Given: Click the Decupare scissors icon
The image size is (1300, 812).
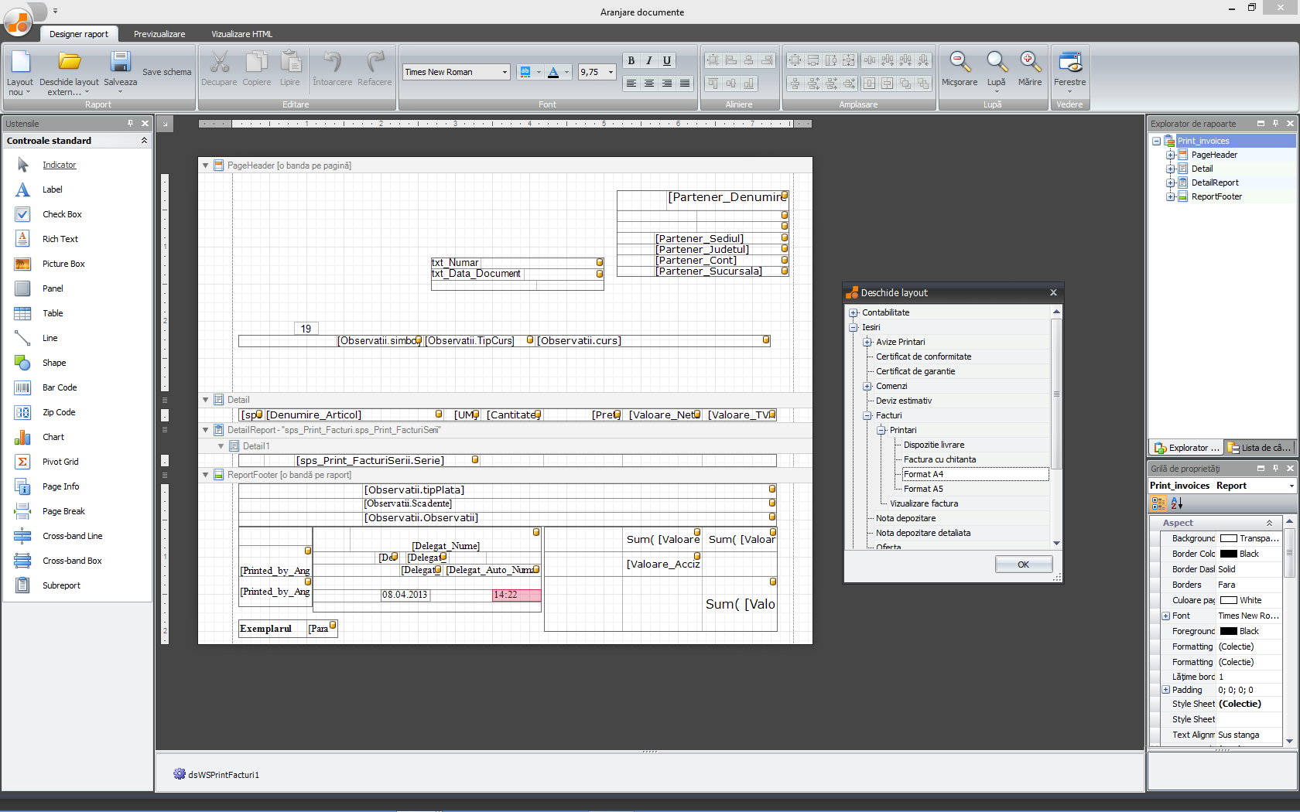Looking at the screenshot, I should (x=219, y=62).
